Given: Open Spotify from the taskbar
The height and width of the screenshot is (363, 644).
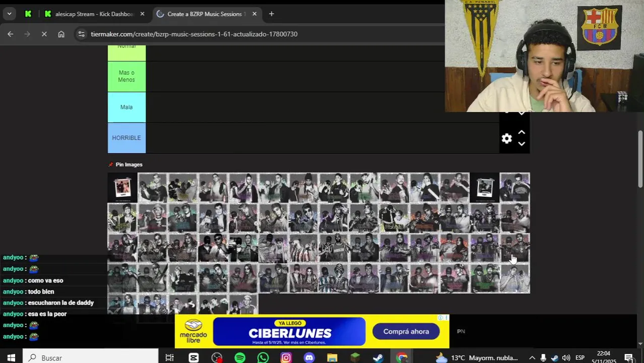Looking at the screenshot, I should pos(240,357).
